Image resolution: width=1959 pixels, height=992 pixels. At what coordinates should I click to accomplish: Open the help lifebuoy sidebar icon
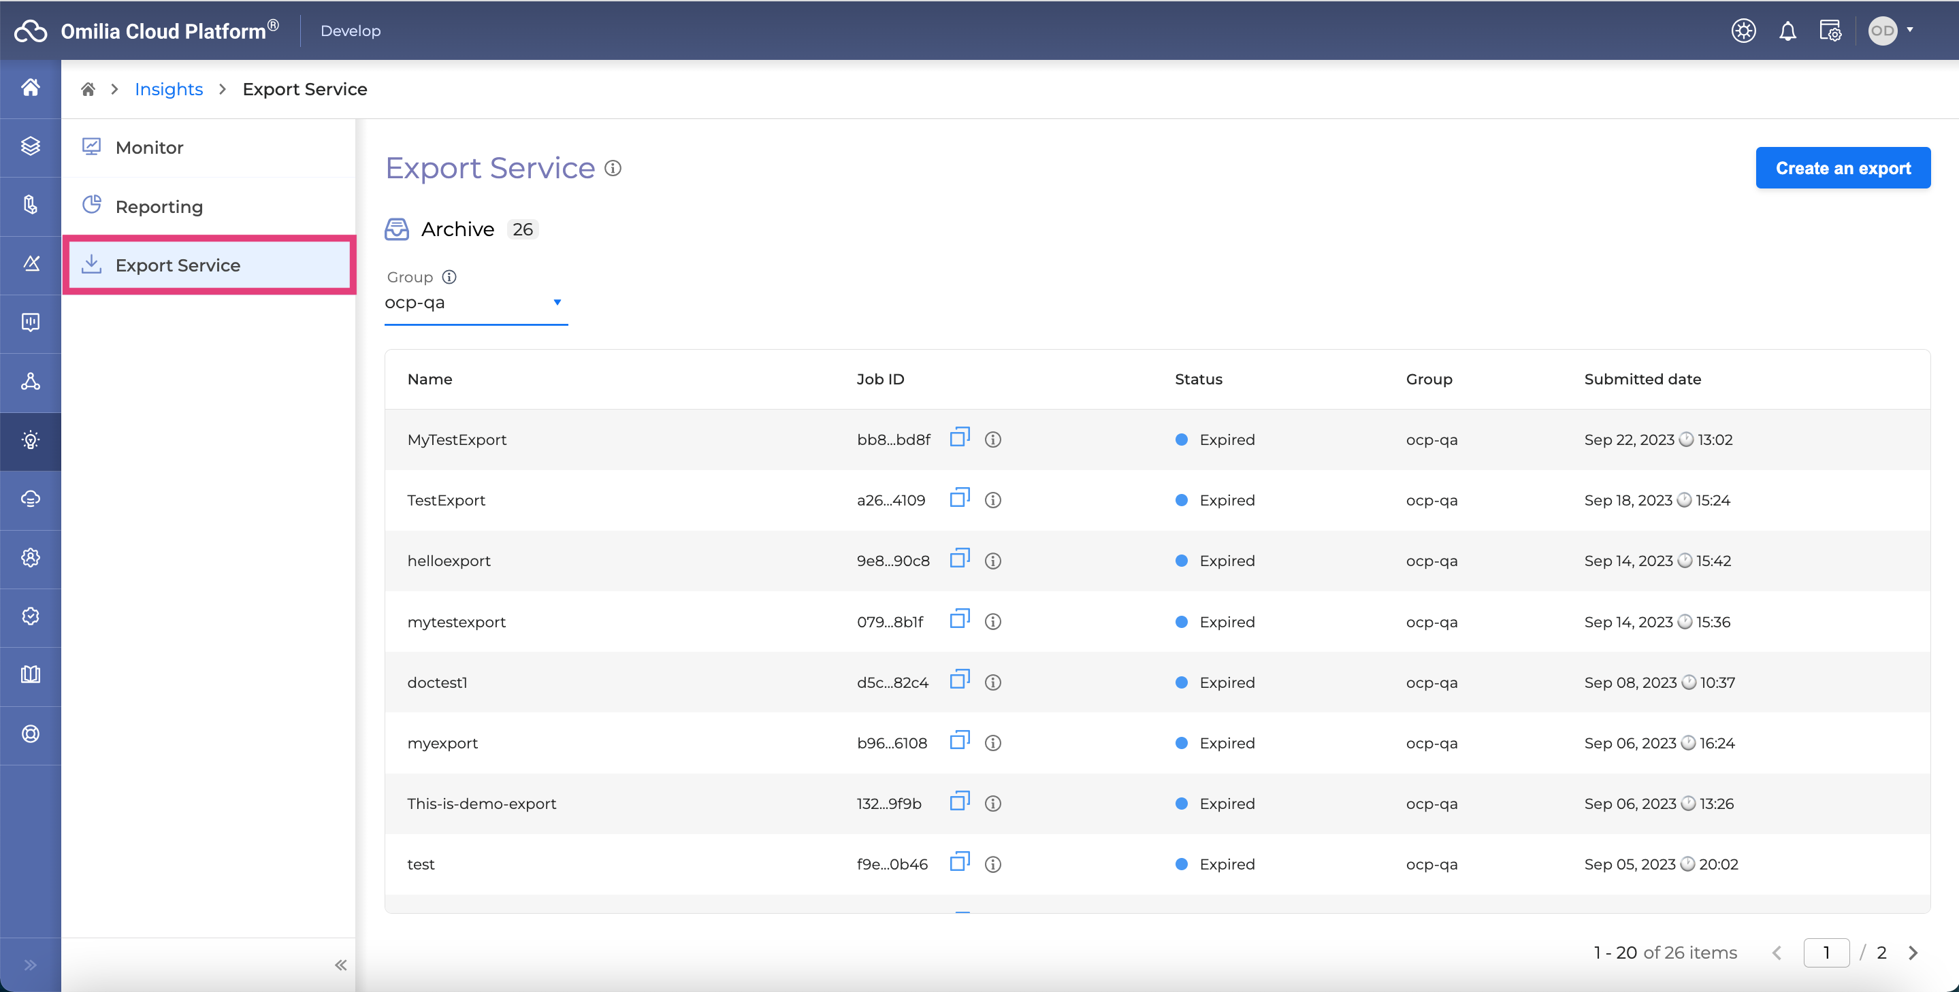pos(31,733)
